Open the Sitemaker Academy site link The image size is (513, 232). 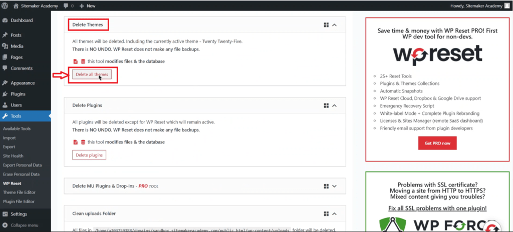click(x=36, y=6)
